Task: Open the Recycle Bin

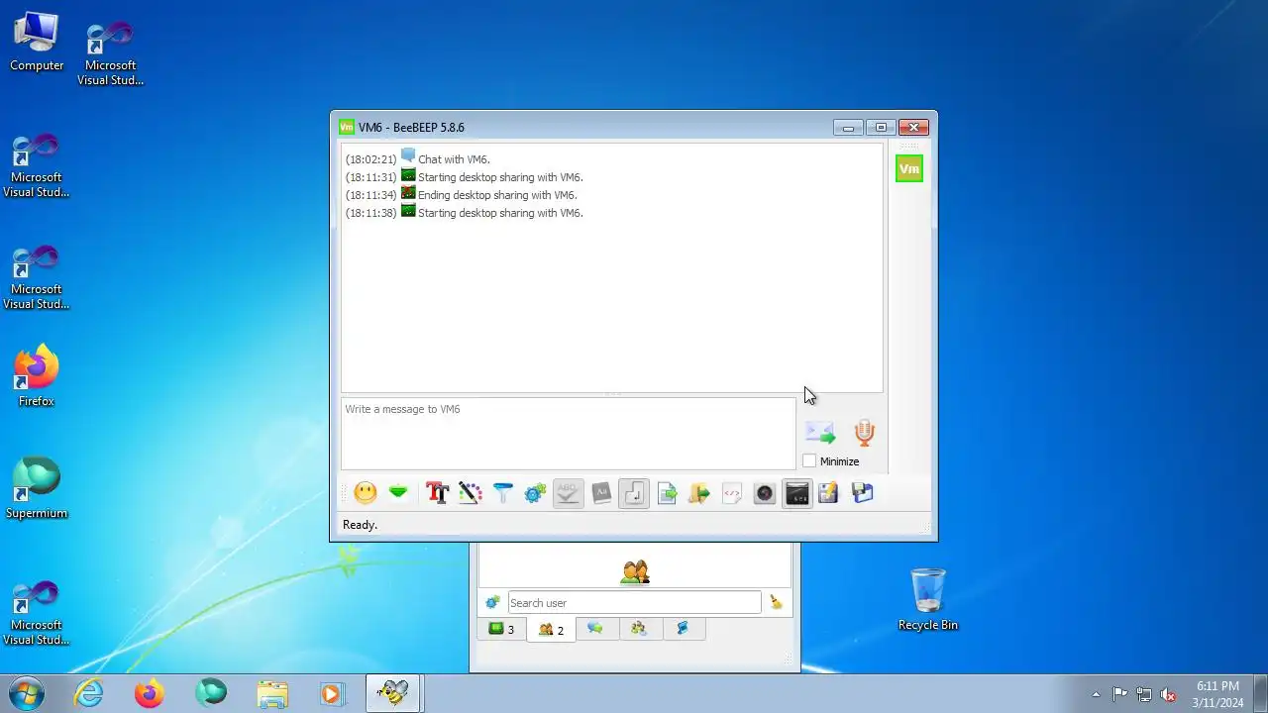Action: click(928, 599)
